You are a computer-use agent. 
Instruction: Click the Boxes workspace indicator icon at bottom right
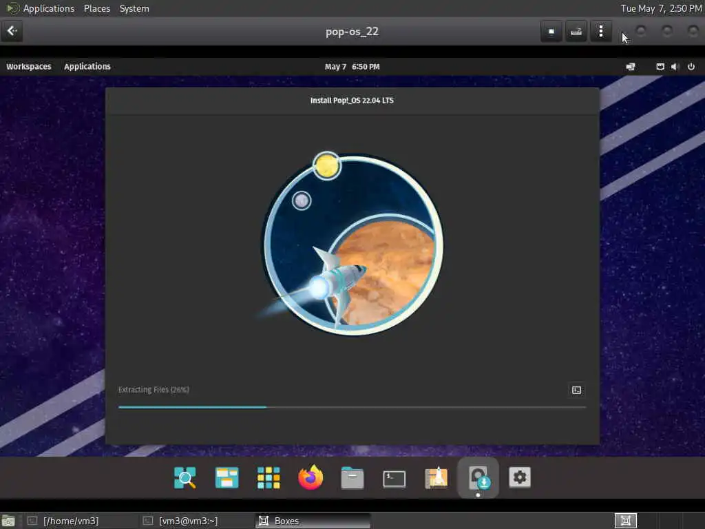tap(625, 521)
